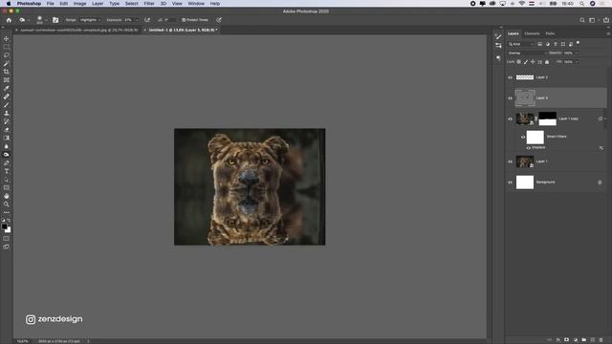Select the Eraser tool
This screenshot has width=612, height=344.
pos(7,130)
